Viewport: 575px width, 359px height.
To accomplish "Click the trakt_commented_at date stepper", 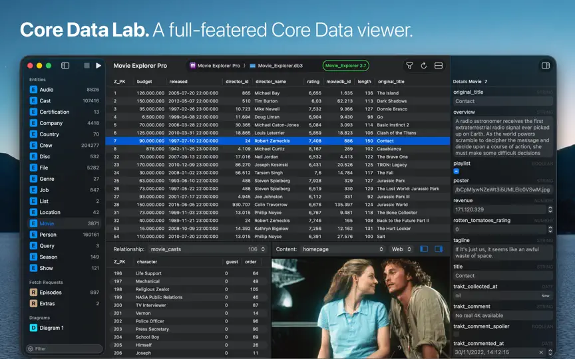I will coord(550,352).
